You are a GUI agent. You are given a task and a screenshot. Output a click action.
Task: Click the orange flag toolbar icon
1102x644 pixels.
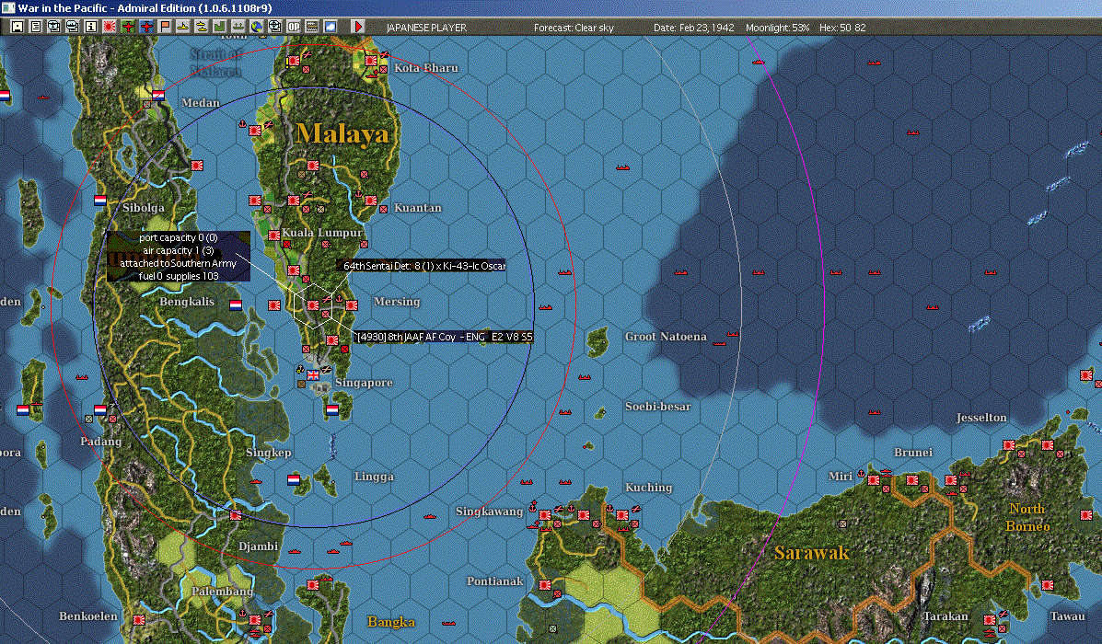pyautogui.click(x=165, y=27)
